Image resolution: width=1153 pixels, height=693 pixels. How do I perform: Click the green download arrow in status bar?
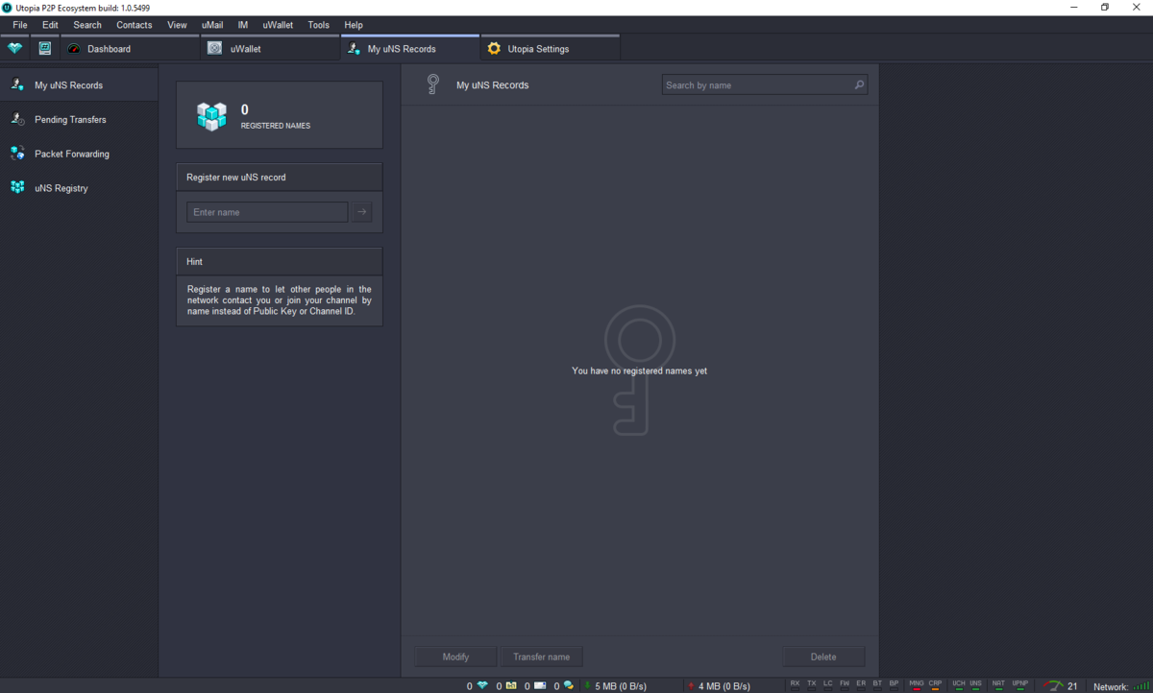tap(587, 685)
